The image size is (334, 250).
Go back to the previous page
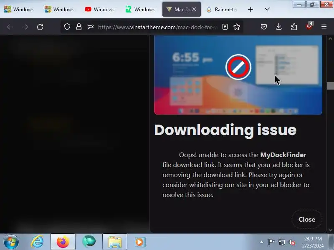(10, 27)
